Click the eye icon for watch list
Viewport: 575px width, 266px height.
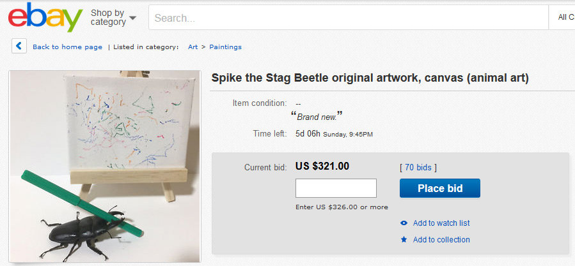point(404,223)
